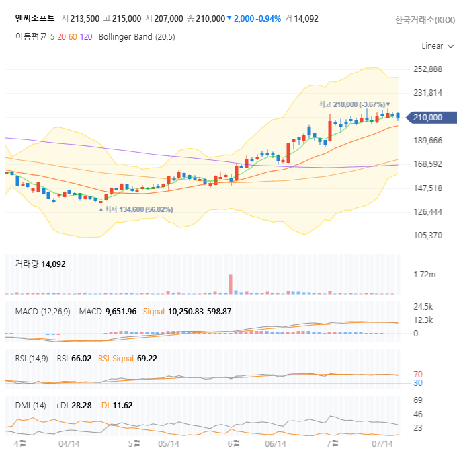
Task: Click the 46 DMI axis label
Action: coord(418,414)
